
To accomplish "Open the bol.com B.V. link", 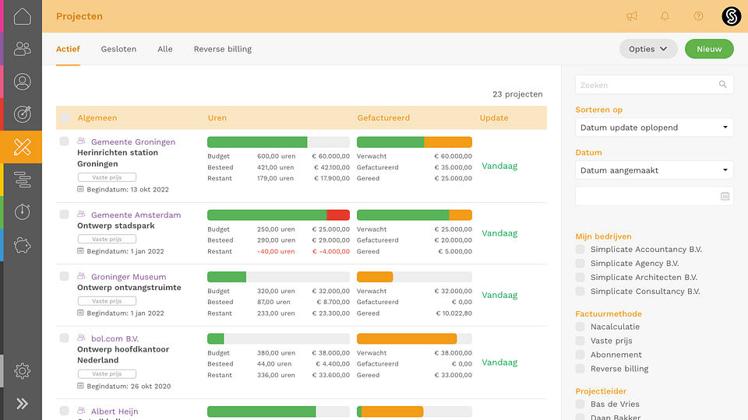I will 115,338.
